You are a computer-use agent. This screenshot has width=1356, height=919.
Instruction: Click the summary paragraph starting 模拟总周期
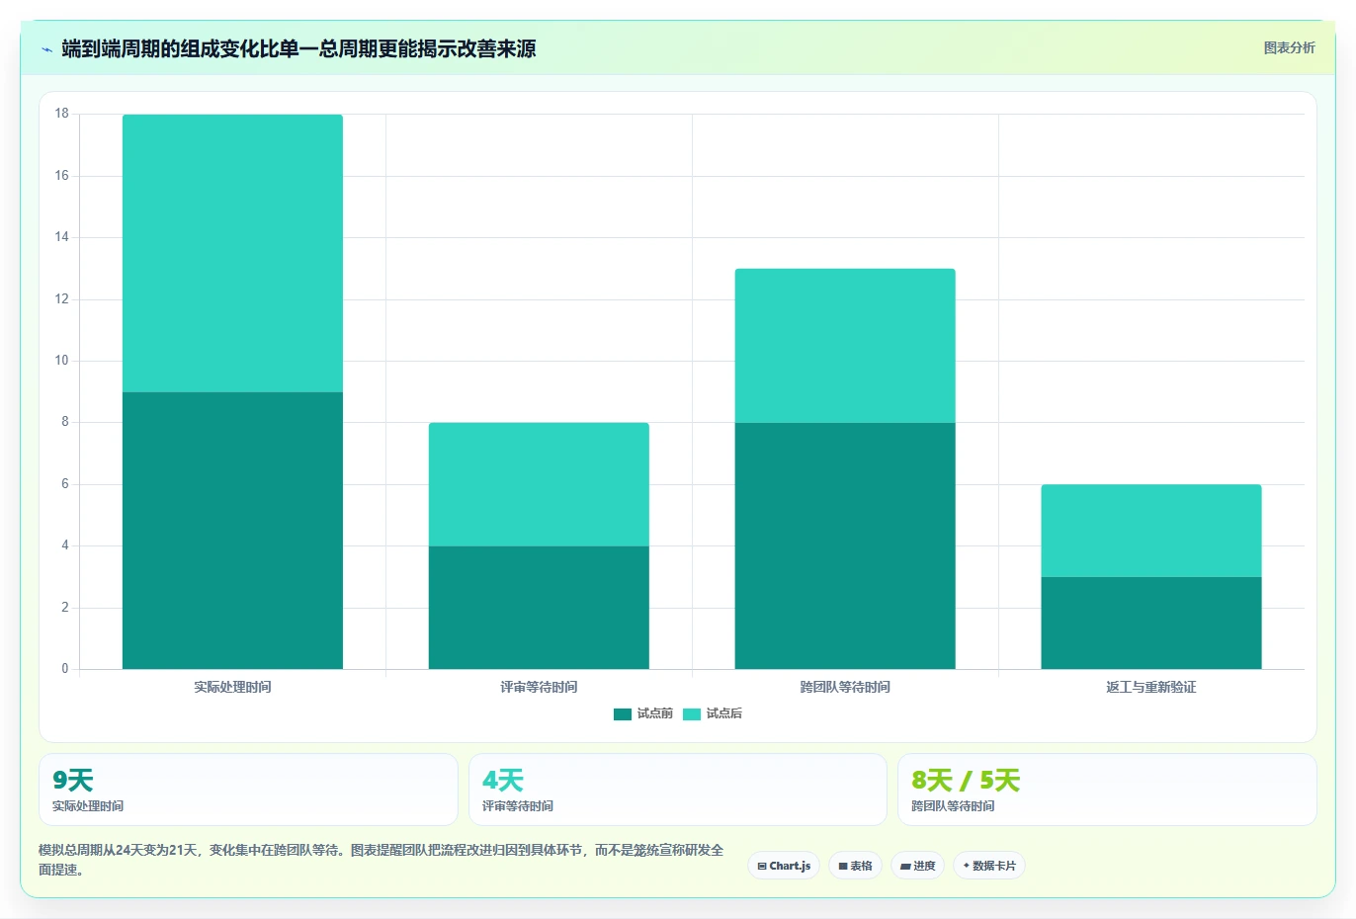(x=381, y=860)
